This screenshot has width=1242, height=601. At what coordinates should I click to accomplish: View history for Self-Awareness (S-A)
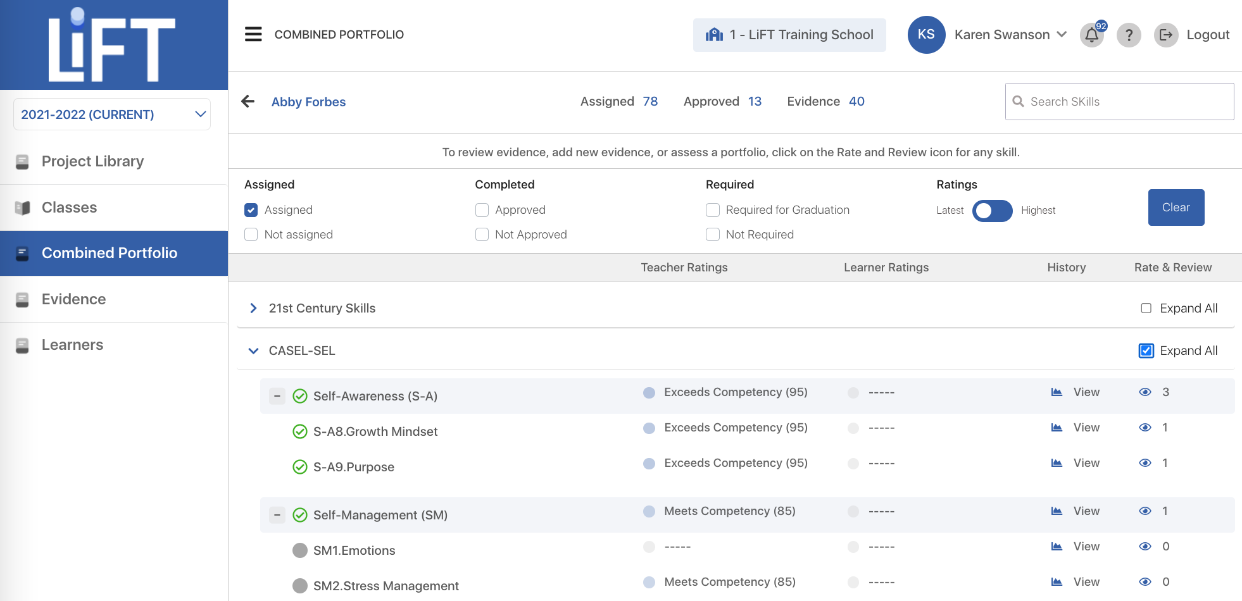1086,392
